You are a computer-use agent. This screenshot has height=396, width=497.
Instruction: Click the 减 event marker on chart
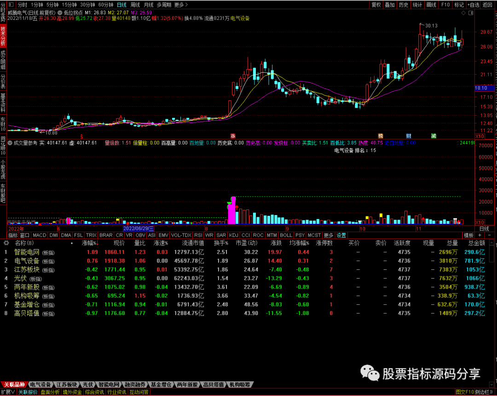click(433, 136)
